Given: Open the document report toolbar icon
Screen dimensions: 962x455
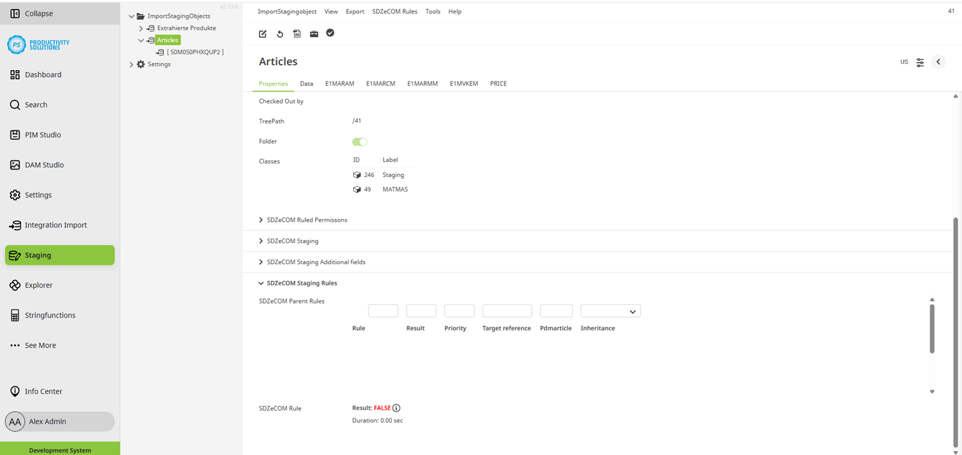Looking at the screenshot, I should (296, 33).
